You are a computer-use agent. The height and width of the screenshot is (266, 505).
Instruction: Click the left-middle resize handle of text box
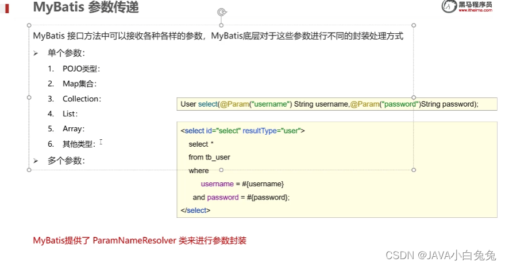pyautogui.click(x=29, y=97)
